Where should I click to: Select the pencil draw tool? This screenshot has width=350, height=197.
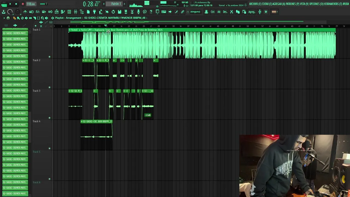14,18
